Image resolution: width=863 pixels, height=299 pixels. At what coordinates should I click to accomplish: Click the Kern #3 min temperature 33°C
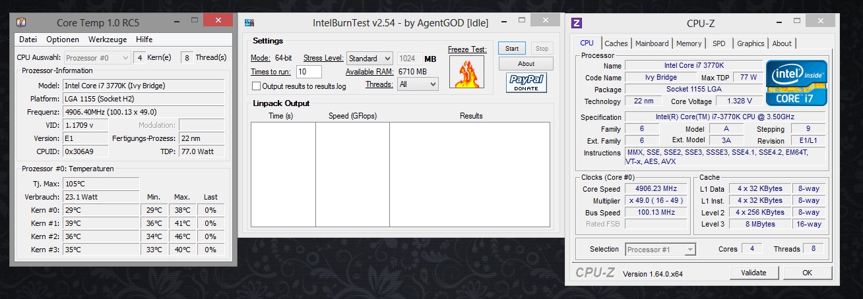point(155,250)
